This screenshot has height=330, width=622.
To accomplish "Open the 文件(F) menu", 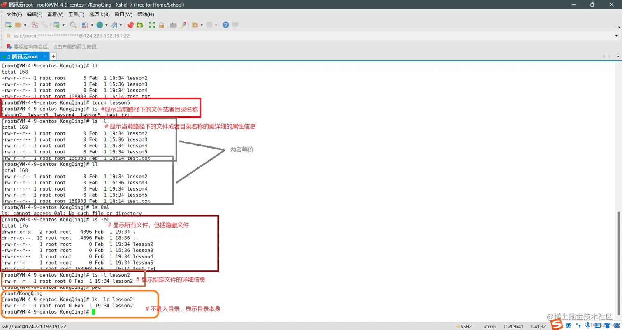I will coord(14,14).
